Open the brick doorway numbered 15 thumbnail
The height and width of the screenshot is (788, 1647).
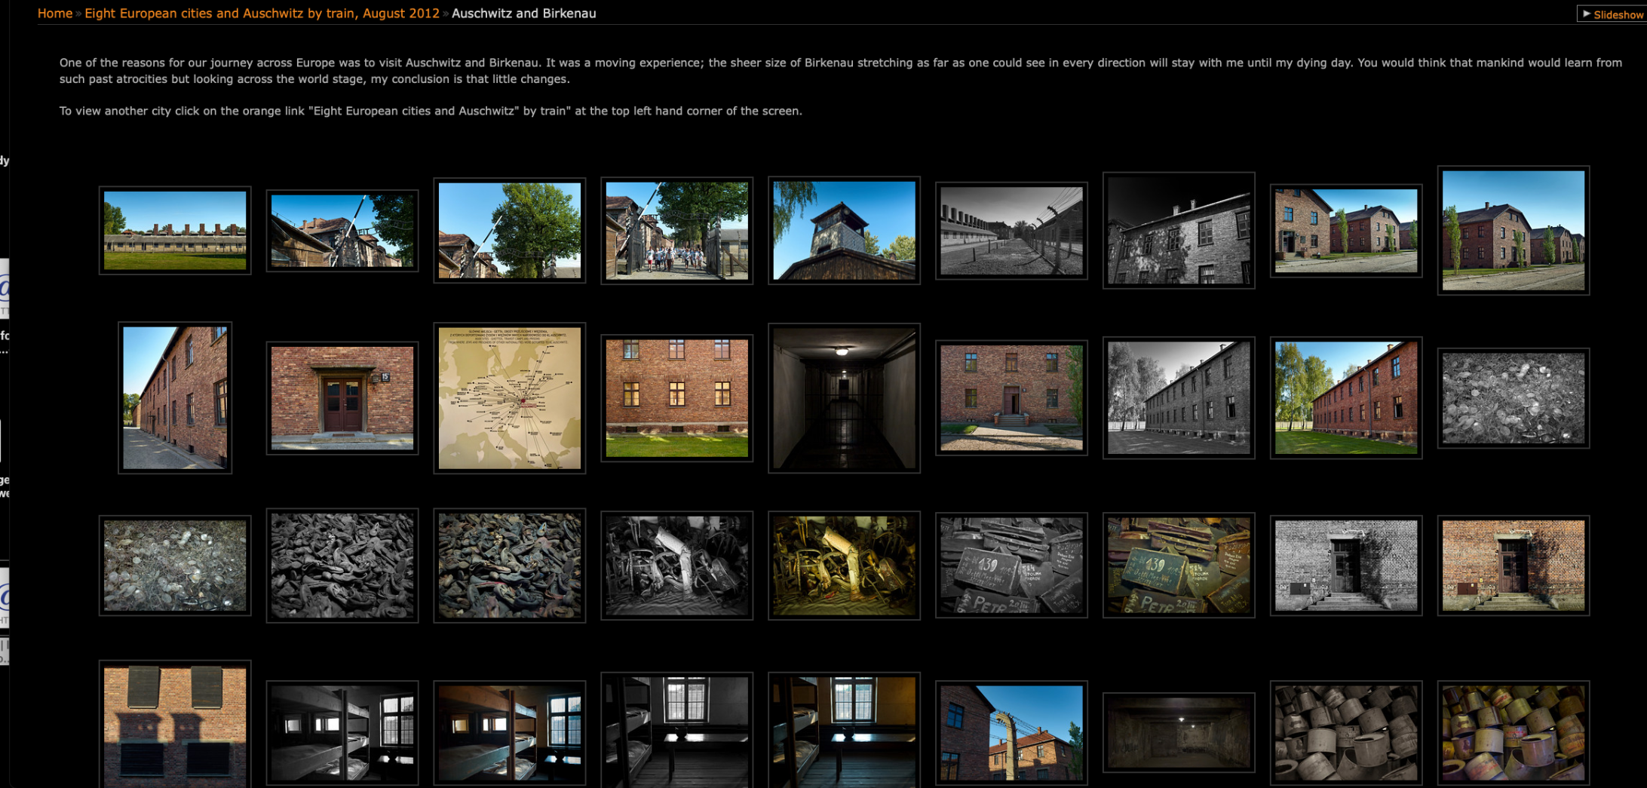[342, 398]
